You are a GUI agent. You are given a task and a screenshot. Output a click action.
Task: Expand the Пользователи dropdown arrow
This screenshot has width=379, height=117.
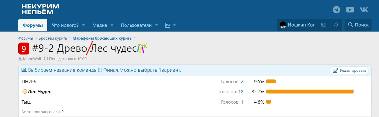point(156,25)
